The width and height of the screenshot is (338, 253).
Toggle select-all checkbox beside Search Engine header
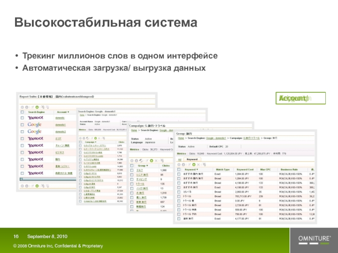22,112
